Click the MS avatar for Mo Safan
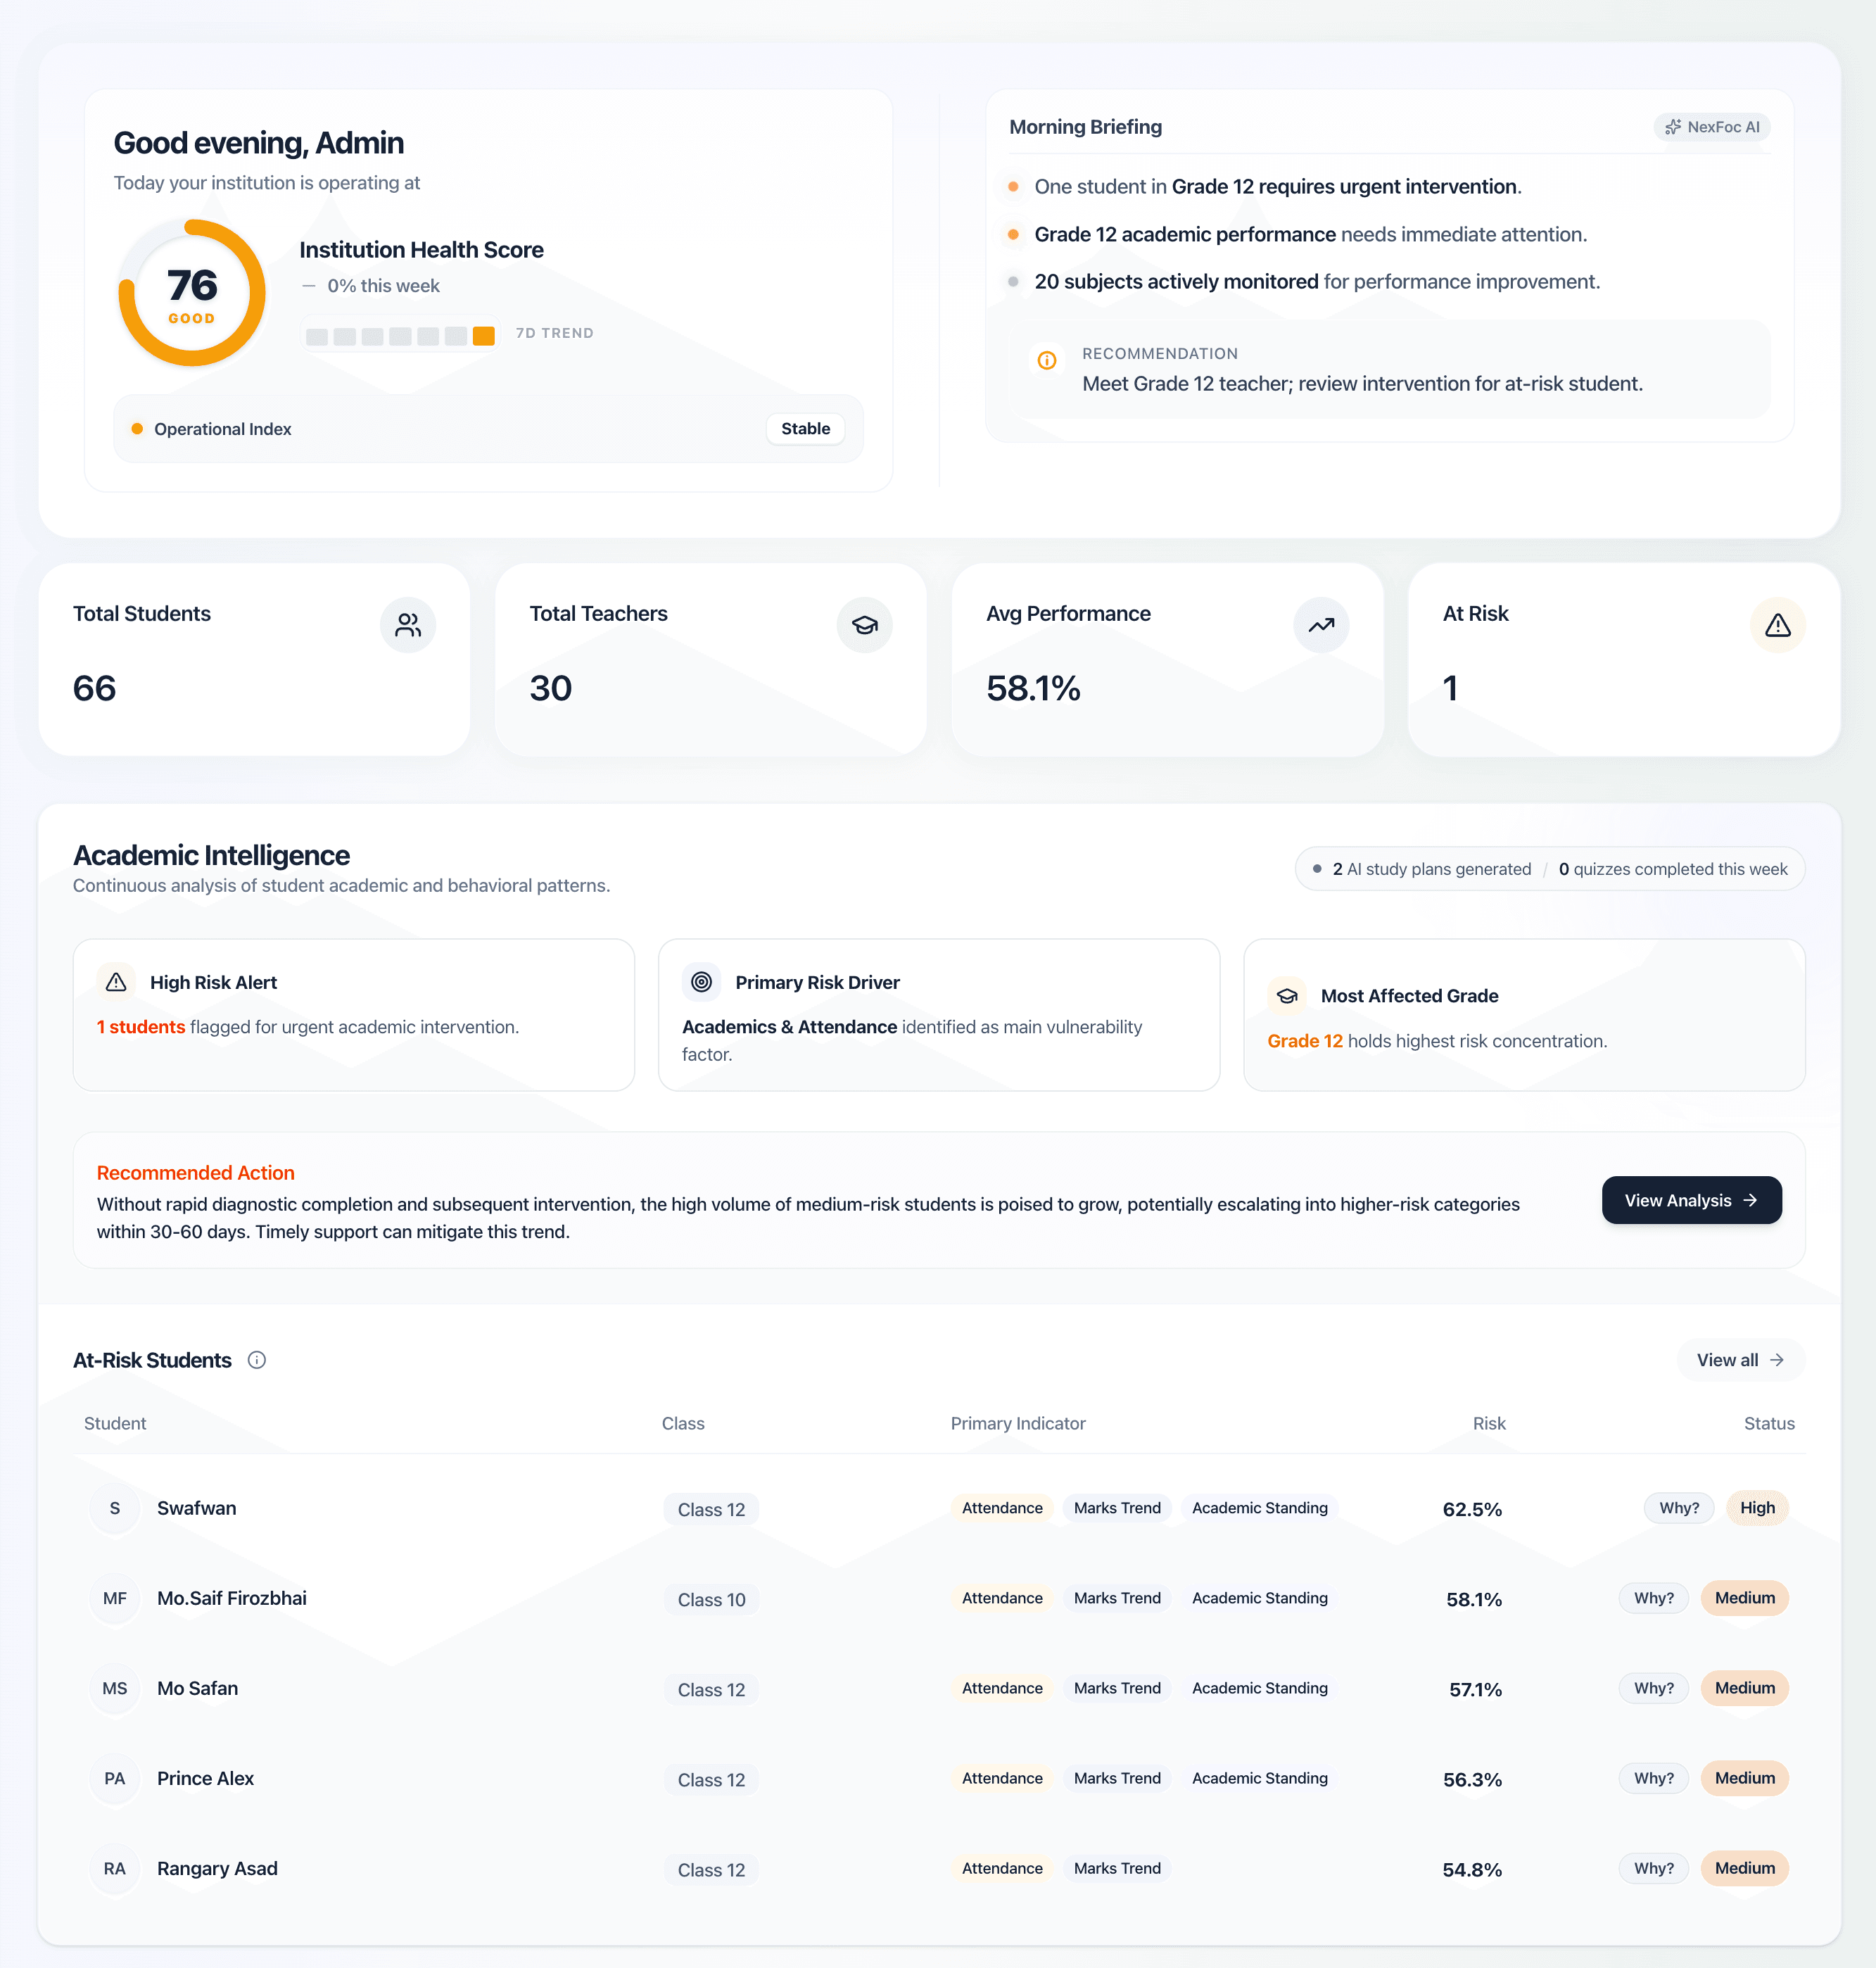Screen dimensions: 1876x1968 (x=115, y=1688)
